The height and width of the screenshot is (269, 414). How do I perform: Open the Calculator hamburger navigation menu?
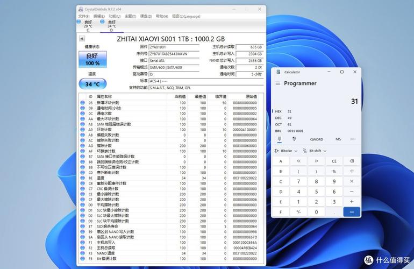pos(278,83)
